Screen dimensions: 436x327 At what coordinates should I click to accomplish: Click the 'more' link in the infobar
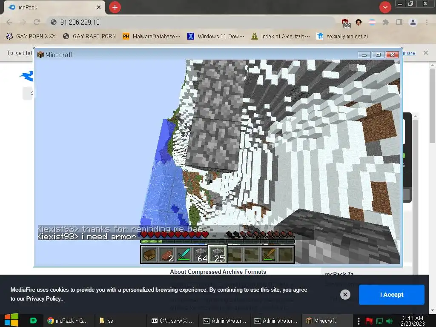[409, 53]
